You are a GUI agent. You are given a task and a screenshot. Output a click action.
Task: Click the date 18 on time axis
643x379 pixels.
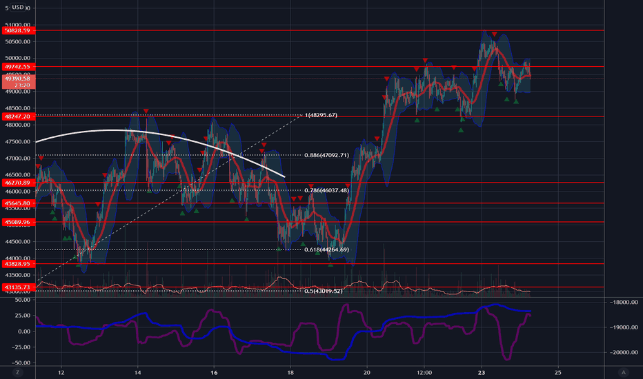(290, 372)
